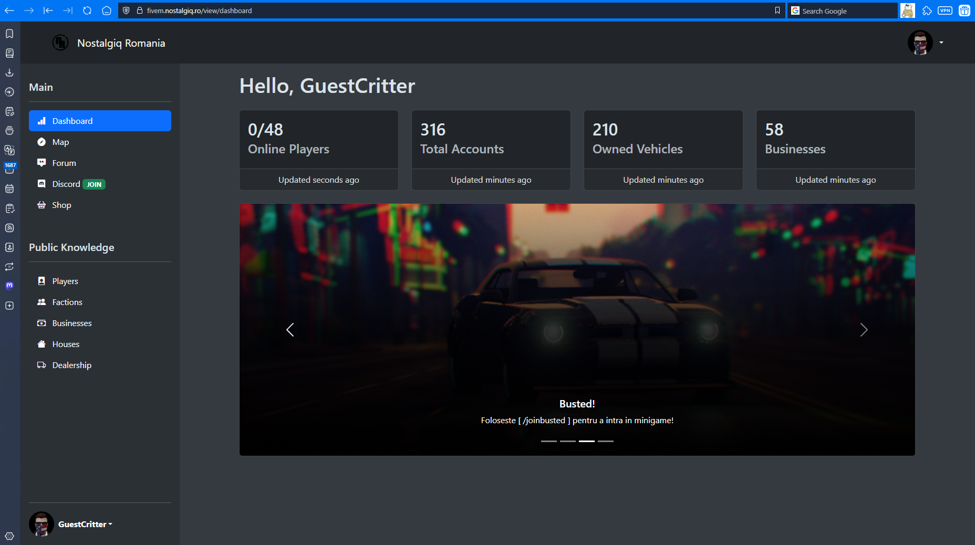Screen dimensions: 975x545
Task: Open the Map page from sidebar
Action: click(x=60, y=142)
